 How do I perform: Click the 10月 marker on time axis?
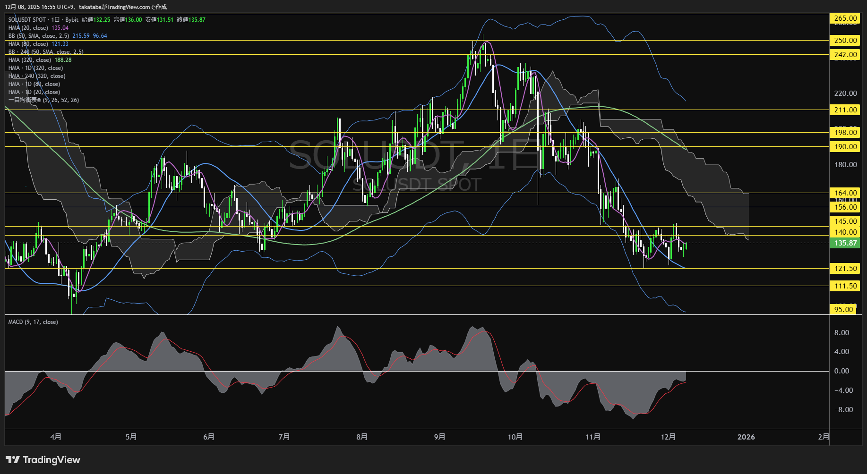coord(515,437)
